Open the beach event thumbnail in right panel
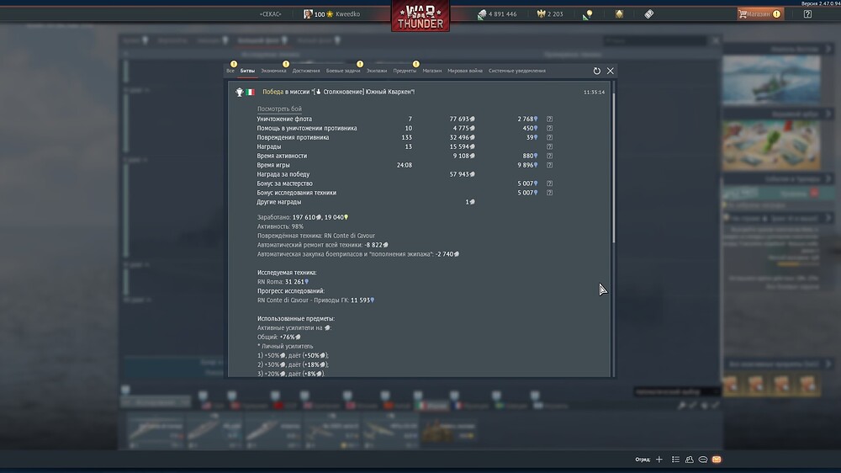The height and width of the screenshot is (473, 841). tap(771, 145)
